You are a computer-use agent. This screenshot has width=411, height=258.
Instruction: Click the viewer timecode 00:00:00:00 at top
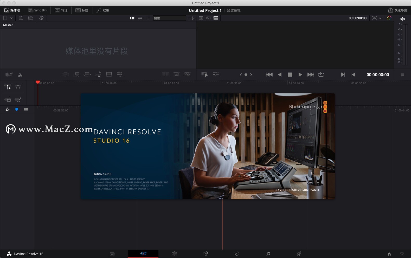(x=357, y=18)
